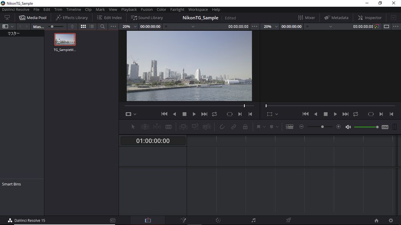Click match frame icon in source viewer
This screenshot has height=225, width=401.
[230, 114]
